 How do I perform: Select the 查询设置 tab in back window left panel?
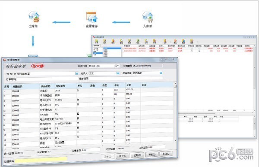click(96, 46)
